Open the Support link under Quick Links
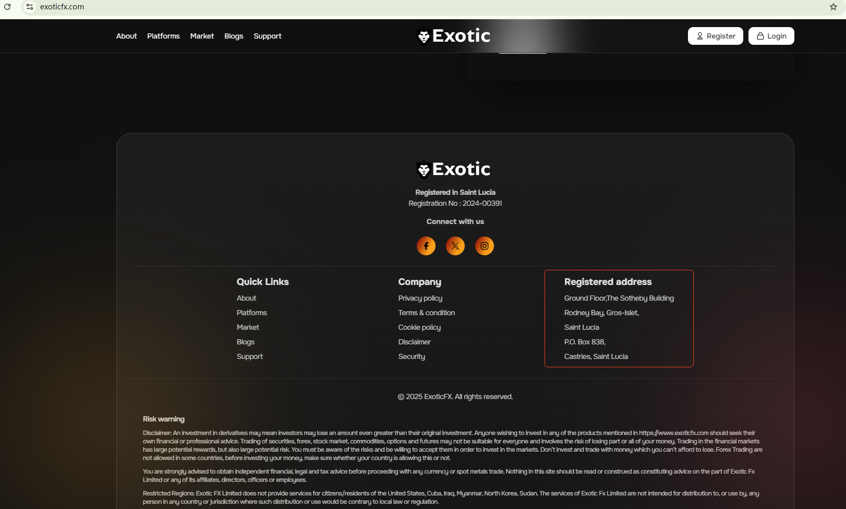Screen dimensions: 846x509 (x=250, y=356)
